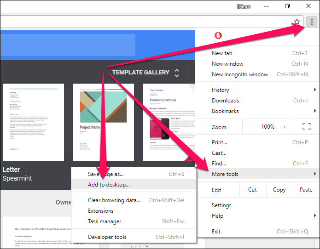Increase zoom with the plus button
The height and width of the screenshot is (249, 320).
pos(285,127)
